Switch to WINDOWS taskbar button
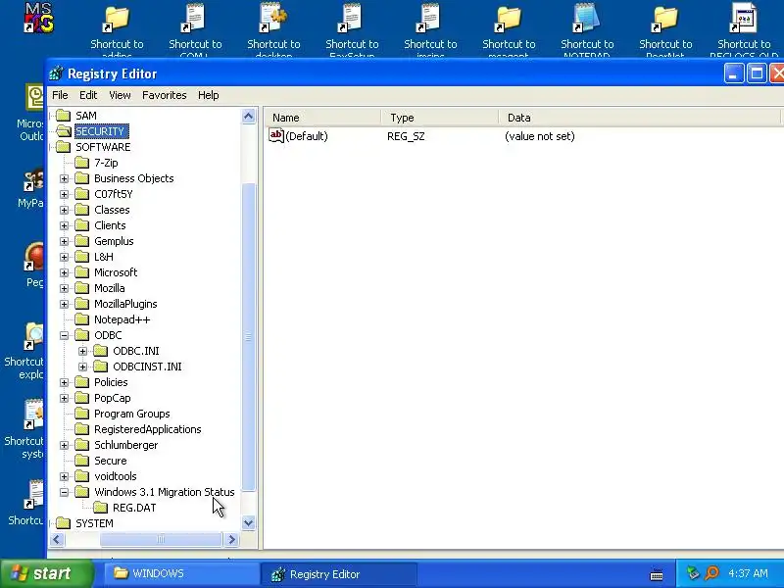The height and width of the screenshot is (588, 784). (x=181, y=573)
